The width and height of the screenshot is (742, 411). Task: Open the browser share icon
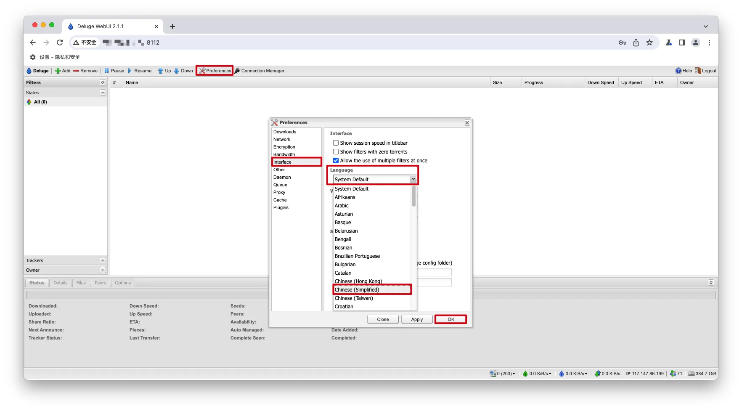[x=636, y=42]
